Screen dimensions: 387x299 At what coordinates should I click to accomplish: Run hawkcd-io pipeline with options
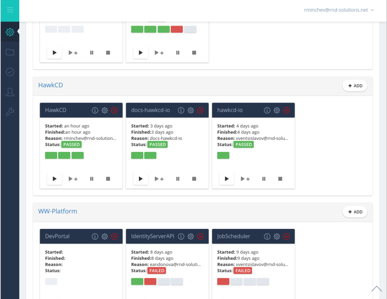click(x=245, y=179)
